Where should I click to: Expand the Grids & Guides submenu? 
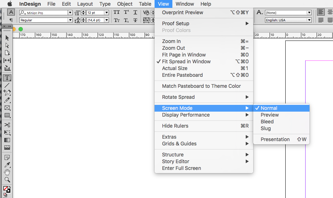204,144
